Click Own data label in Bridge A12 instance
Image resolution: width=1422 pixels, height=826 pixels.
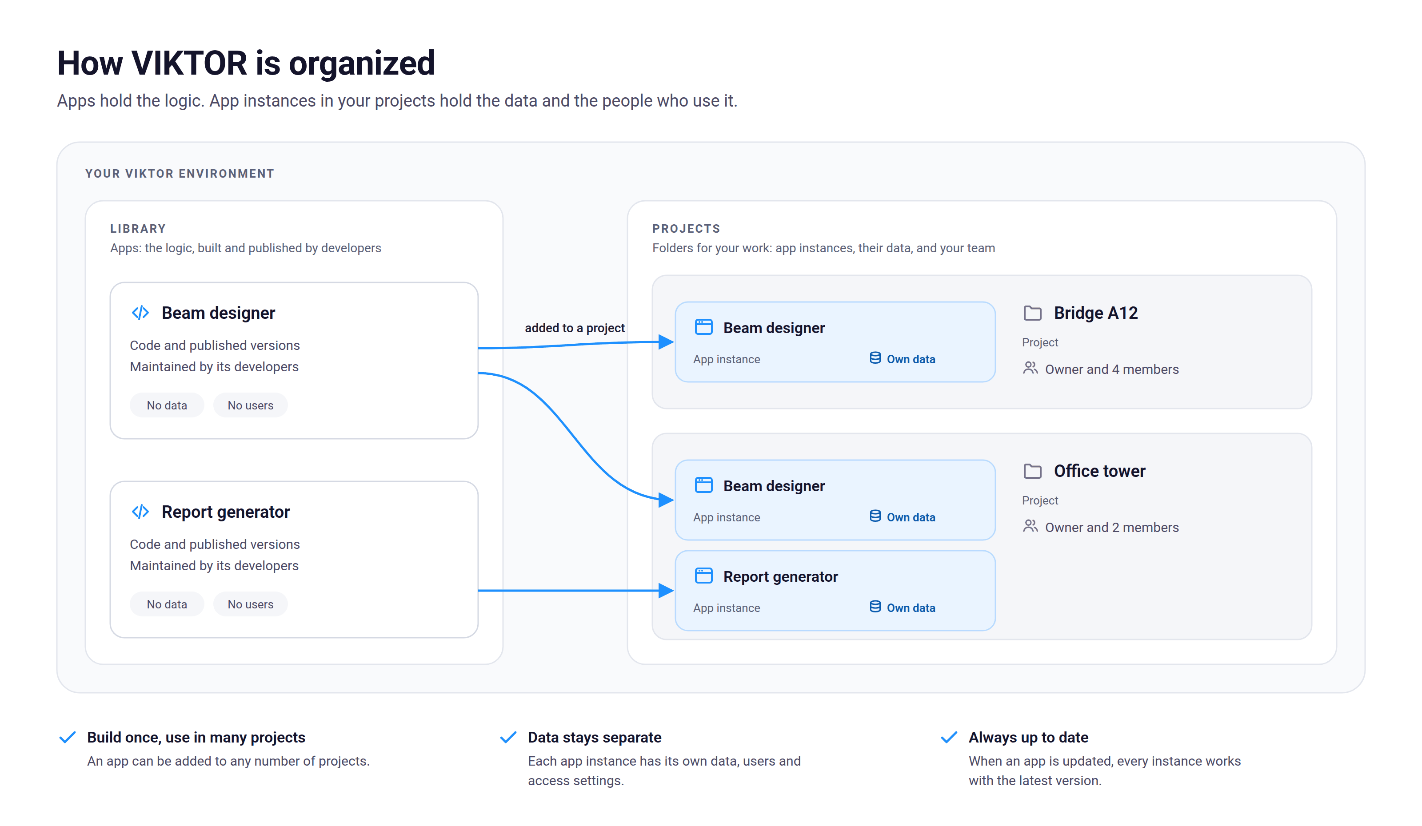[911, 359]
